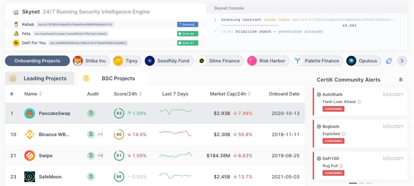The image size is (414, 186).
Task: Click the Feta token icon
Action: pos(16,33)
